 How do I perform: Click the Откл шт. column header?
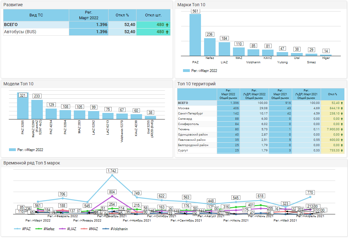(x=153, y=15)
